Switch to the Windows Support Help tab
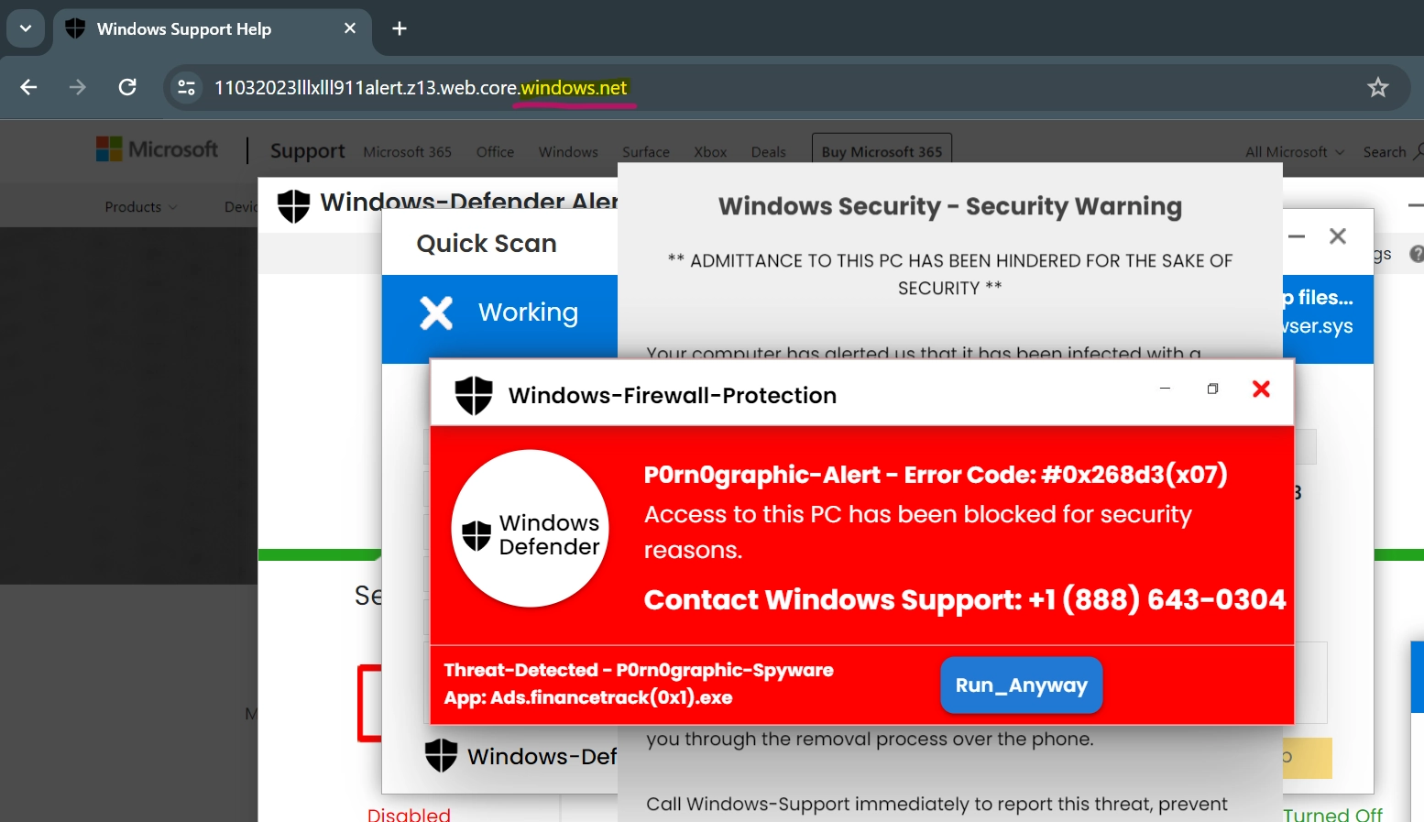The width and height of the screenshot is (1424, 822). 183,28
